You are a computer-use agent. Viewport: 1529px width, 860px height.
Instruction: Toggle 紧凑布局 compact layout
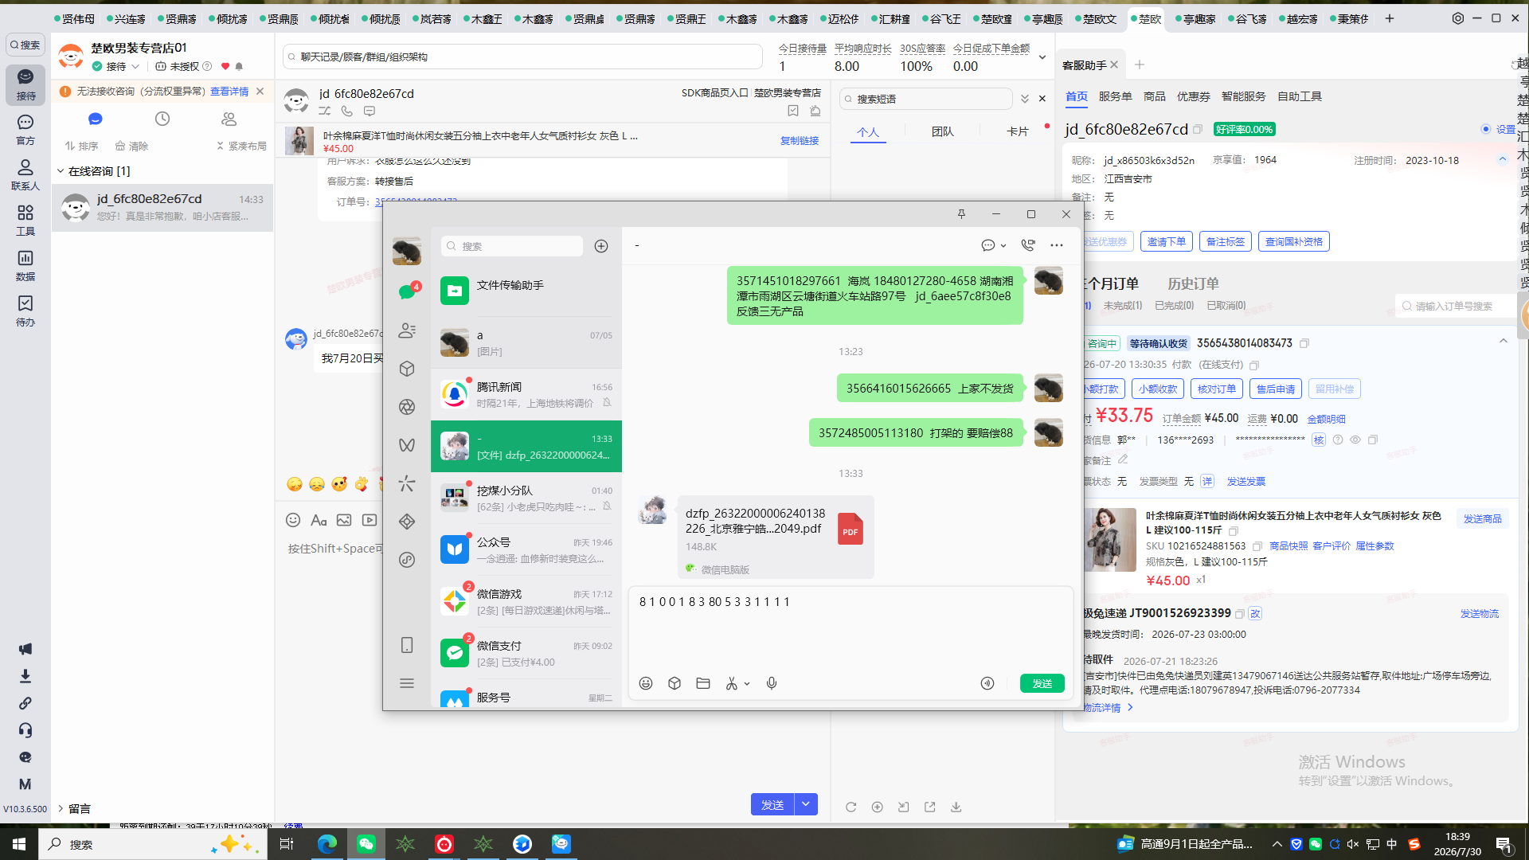pyautogui.click(x=241, y=146)
